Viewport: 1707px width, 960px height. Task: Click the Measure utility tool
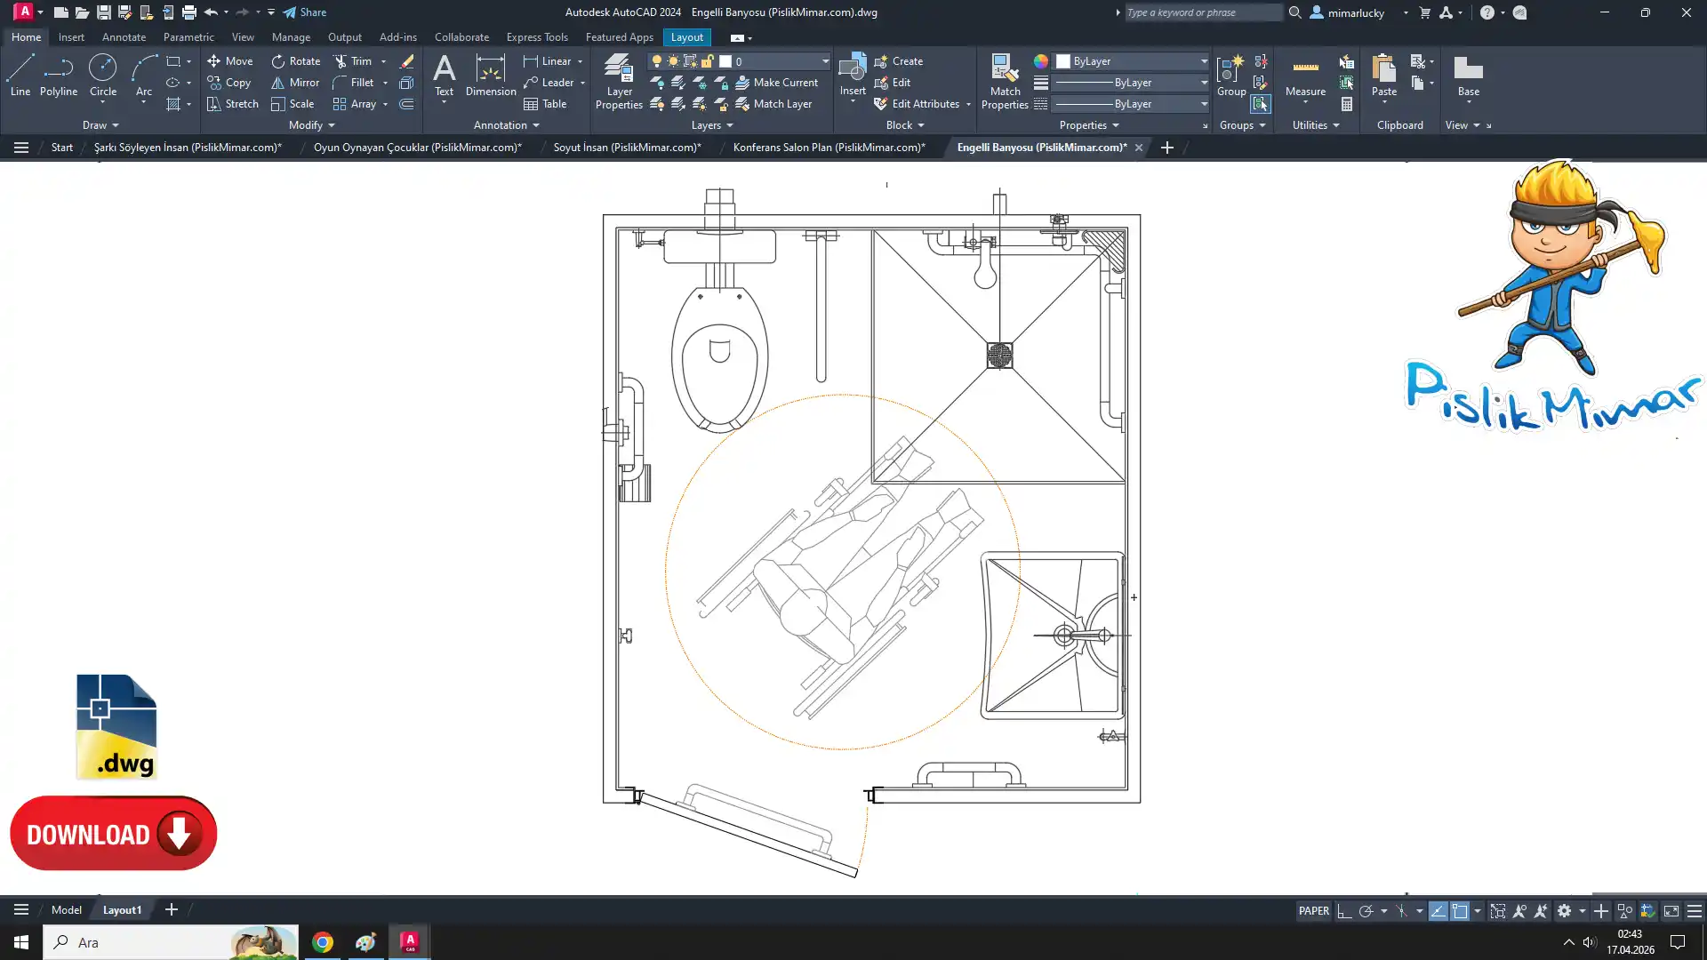click(x=1305, y=75)
